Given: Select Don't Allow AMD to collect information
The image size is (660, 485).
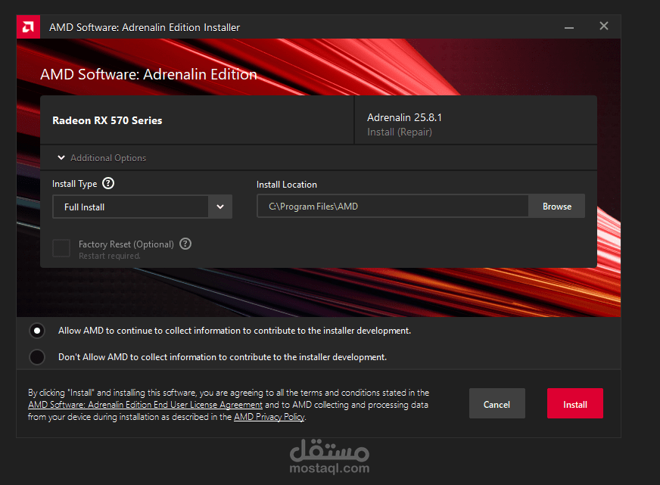Looking at the screenshot, I should (37, 357).
